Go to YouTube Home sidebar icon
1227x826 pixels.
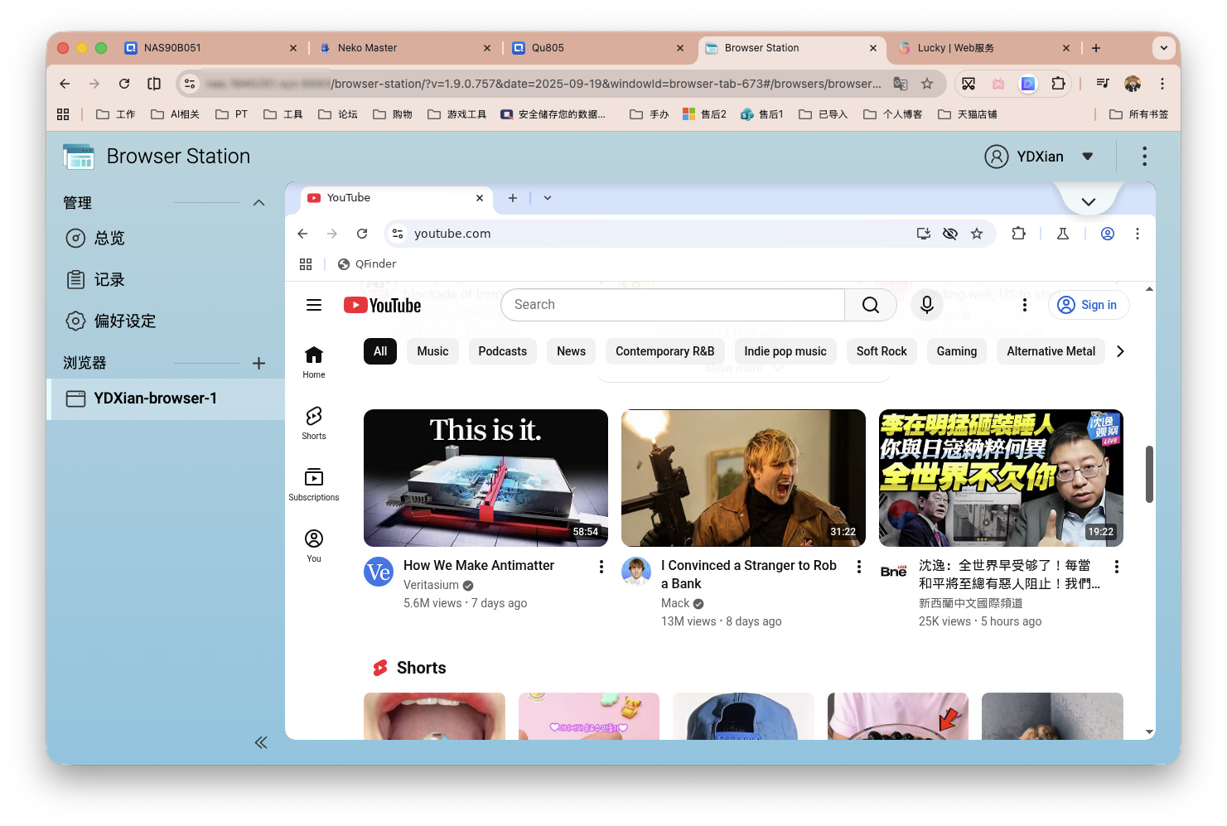pyautogui.click(x=314, y=361)
